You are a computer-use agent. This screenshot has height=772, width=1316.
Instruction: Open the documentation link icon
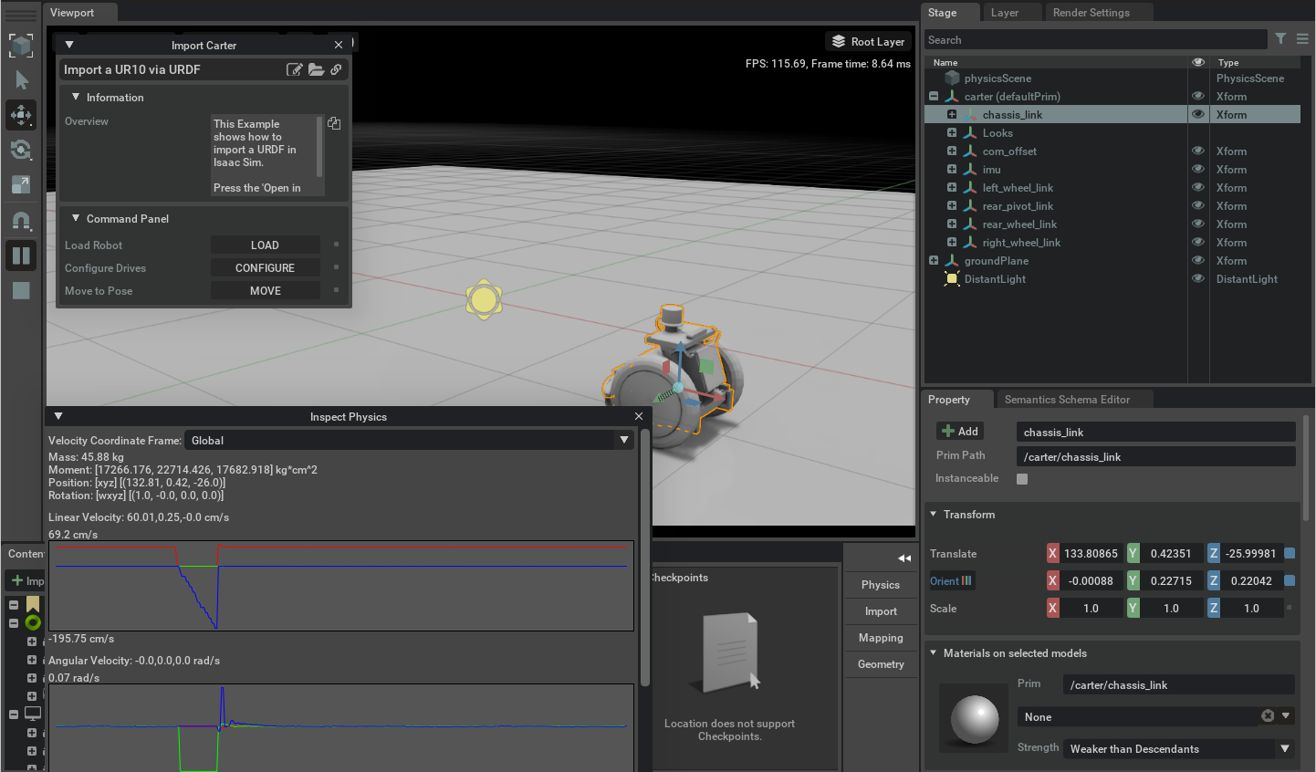pyautogui.click(x=336, y=69)
